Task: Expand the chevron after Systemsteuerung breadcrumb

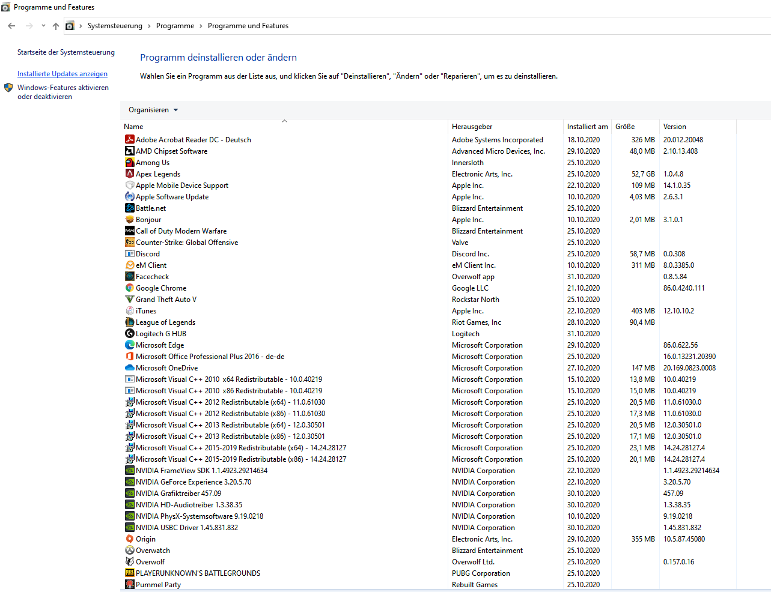Action: [149, 26]
